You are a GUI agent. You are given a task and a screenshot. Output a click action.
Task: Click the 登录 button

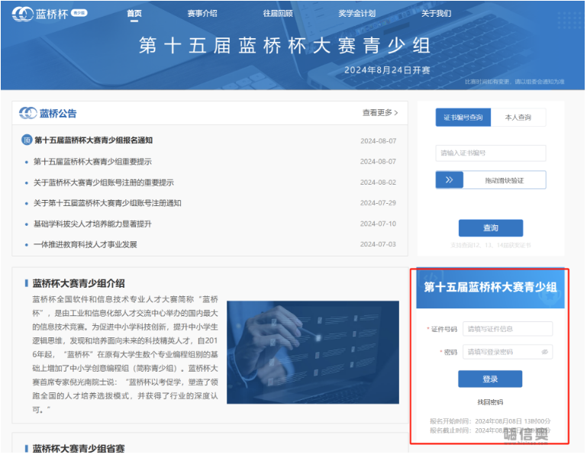490,379
